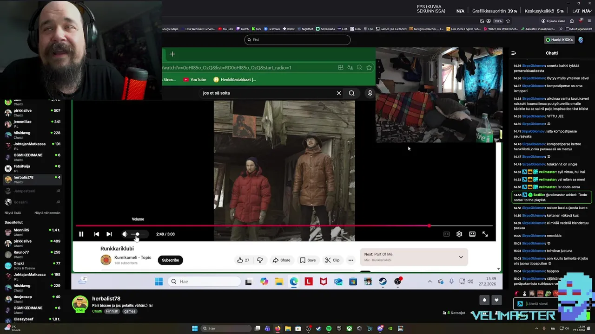Run YouTube search with magnifier icon
Screen dimensions: 595x334
pos(351,93)
